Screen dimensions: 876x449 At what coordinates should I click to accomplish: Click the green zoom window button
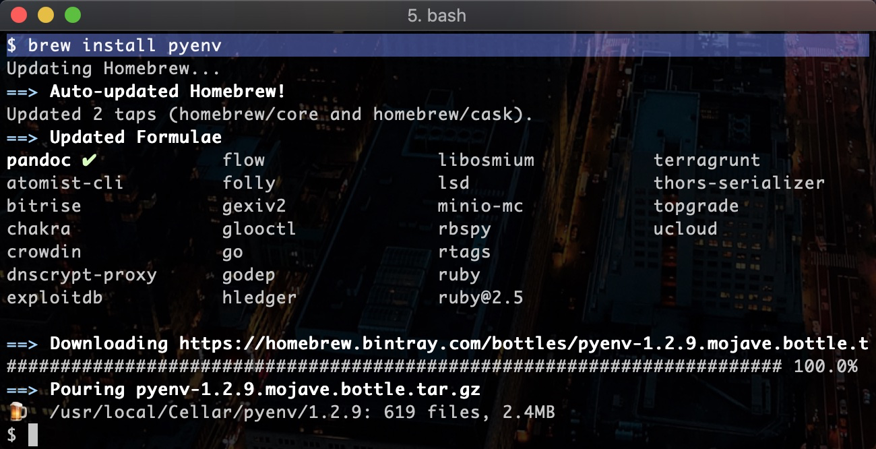click(72, 15)
